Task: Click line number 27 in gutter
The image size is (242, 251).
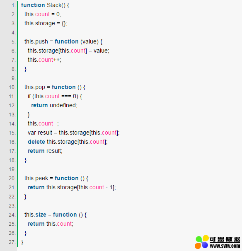Action: 12,242
